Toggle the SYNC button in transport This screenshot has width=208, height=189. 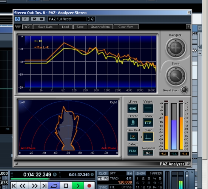pyautogui.click(x=103, y=187)
